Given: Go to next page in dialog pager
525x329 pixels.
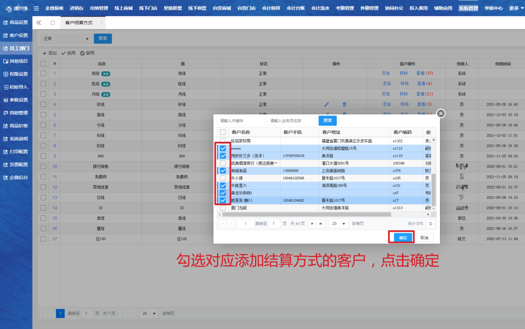Looking at the screenshot, I should pos(312,224).
